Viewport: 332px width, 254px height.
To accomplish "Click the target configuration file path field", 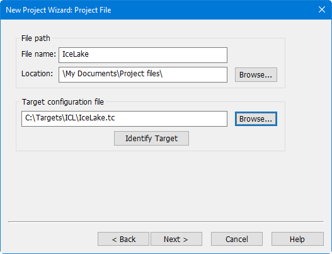I will click(x=124, y=118).
